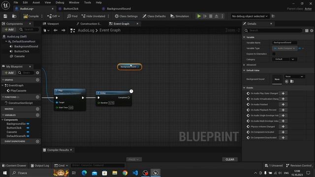
Task: Start Simulation mode
Action: click(180, 16)
